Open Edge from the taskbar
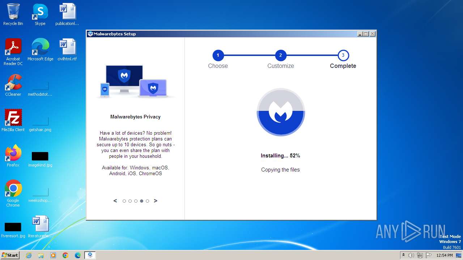The image size is (463, 260). (x=78, y=255)
